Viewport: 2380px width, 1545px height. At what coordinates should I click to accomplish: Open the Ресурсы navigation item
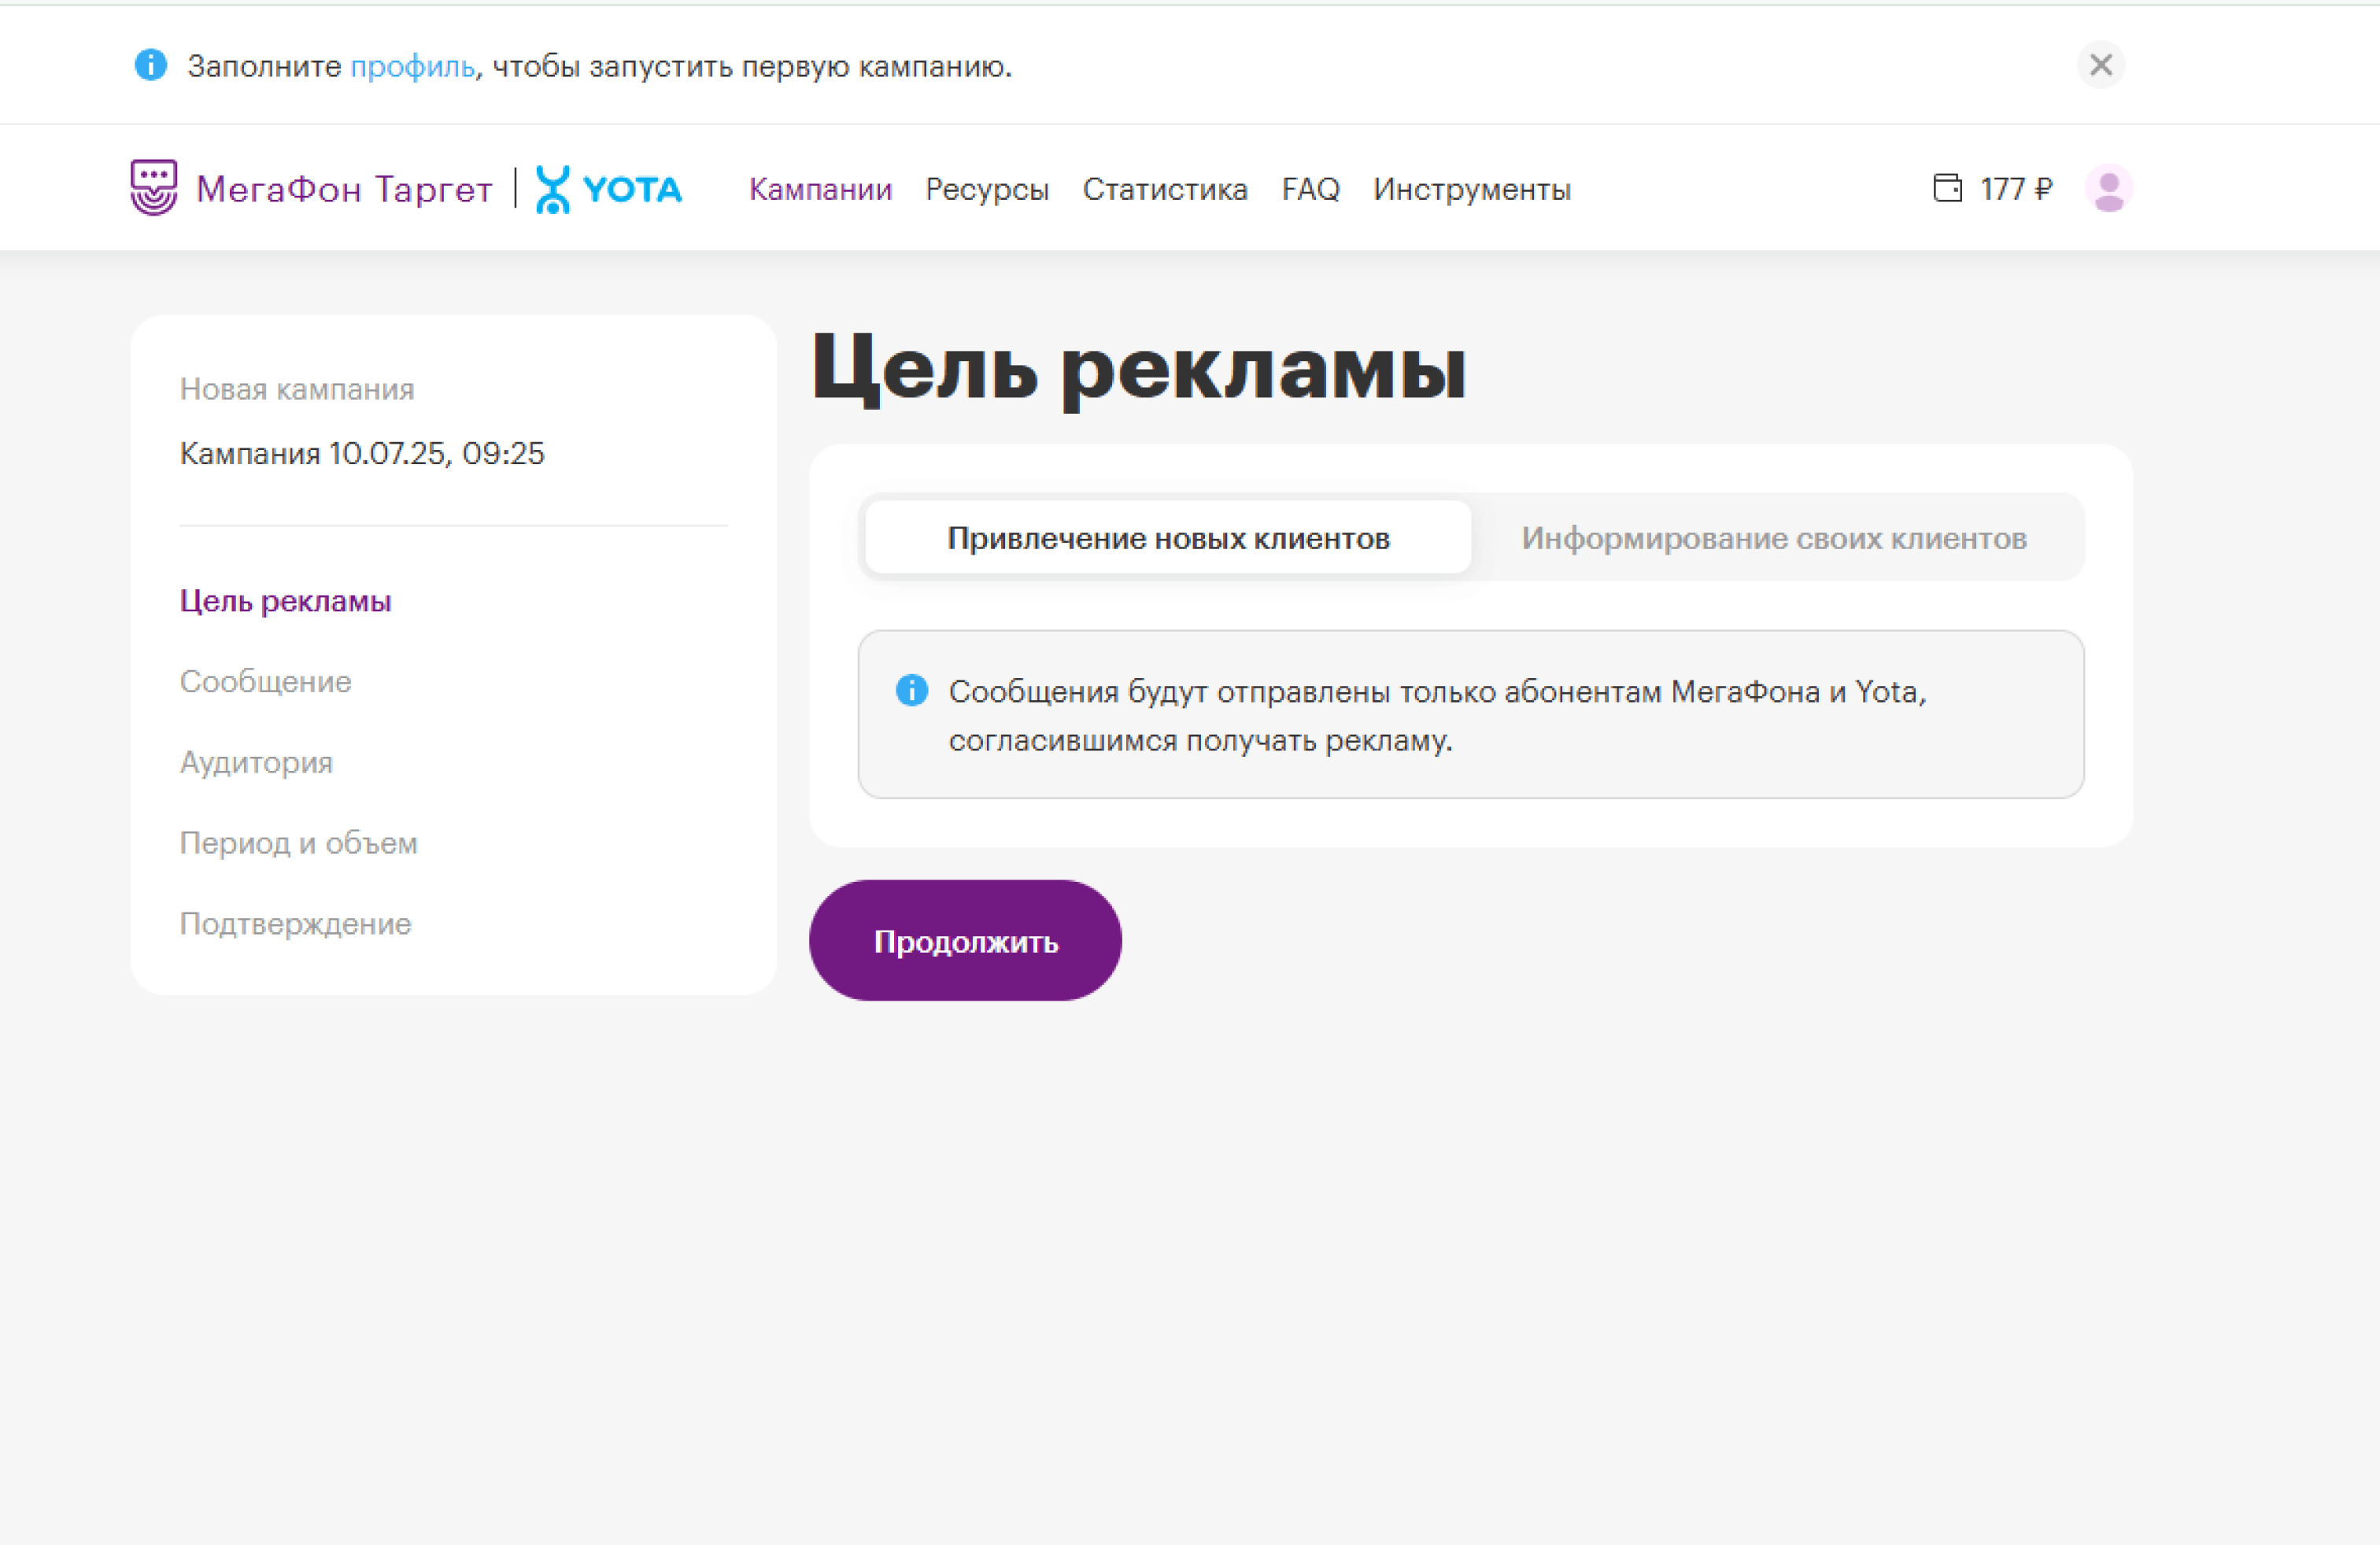(988, 189)
